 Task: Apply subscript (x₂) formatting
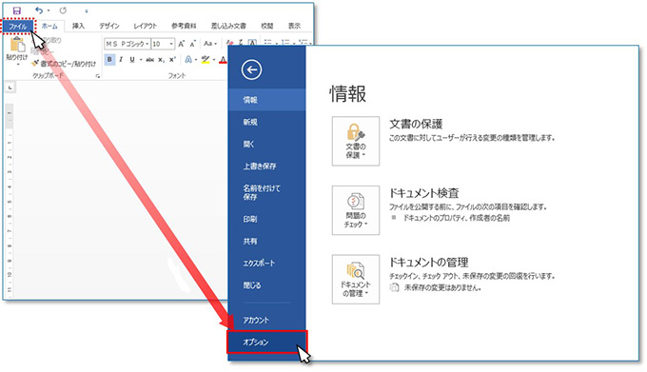coord(162,59)
